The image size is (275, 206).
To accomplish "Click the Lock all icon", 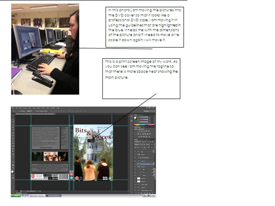I will click(145, 148).
